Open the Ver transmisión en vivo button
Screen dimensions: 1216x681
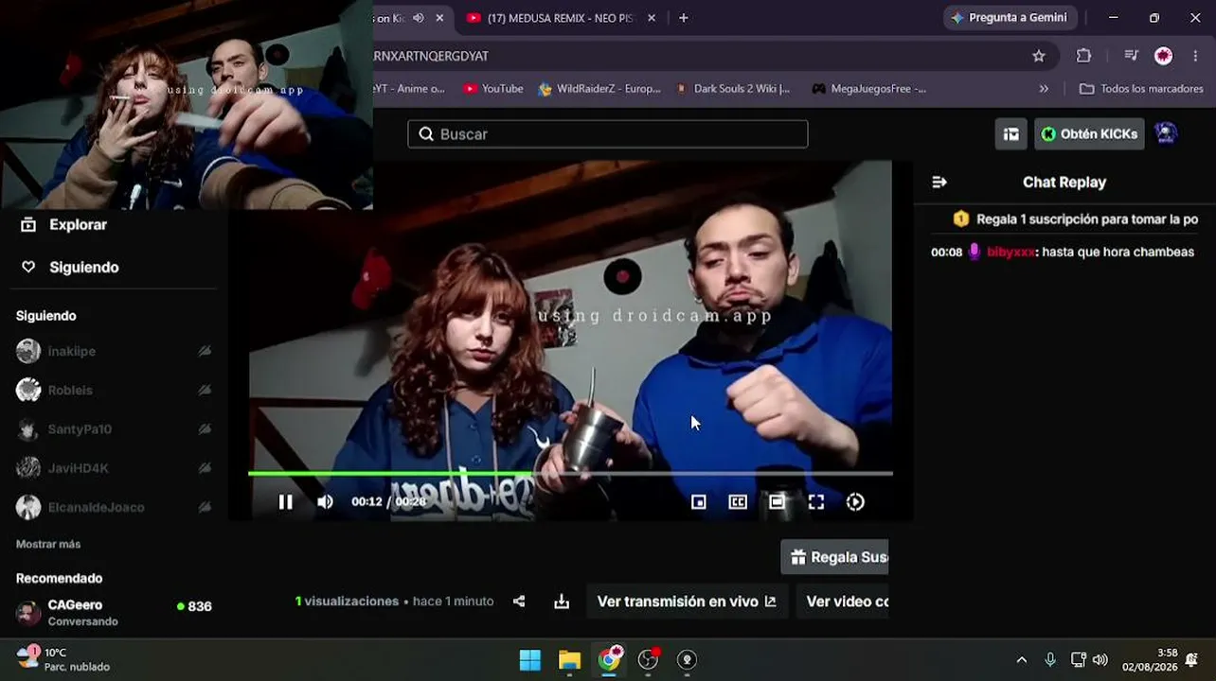(687, 602)
